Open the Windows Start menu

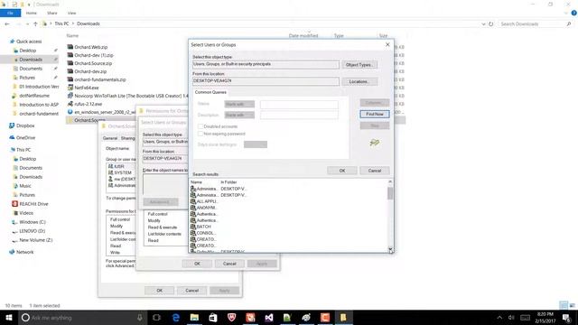coord(9,318)
